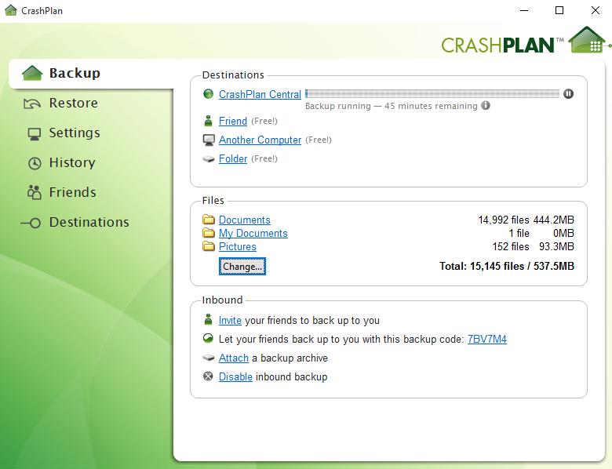Screen dimensions: 612x469
Task: Click the Backup house icon in sidebar
Action: click(x=32, y=73)
